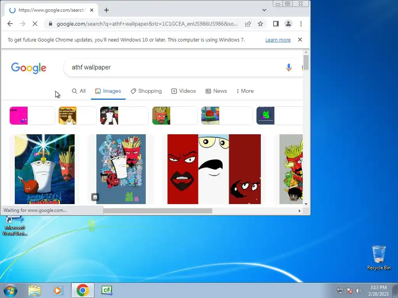Open the share page icon

click(248, 24)
